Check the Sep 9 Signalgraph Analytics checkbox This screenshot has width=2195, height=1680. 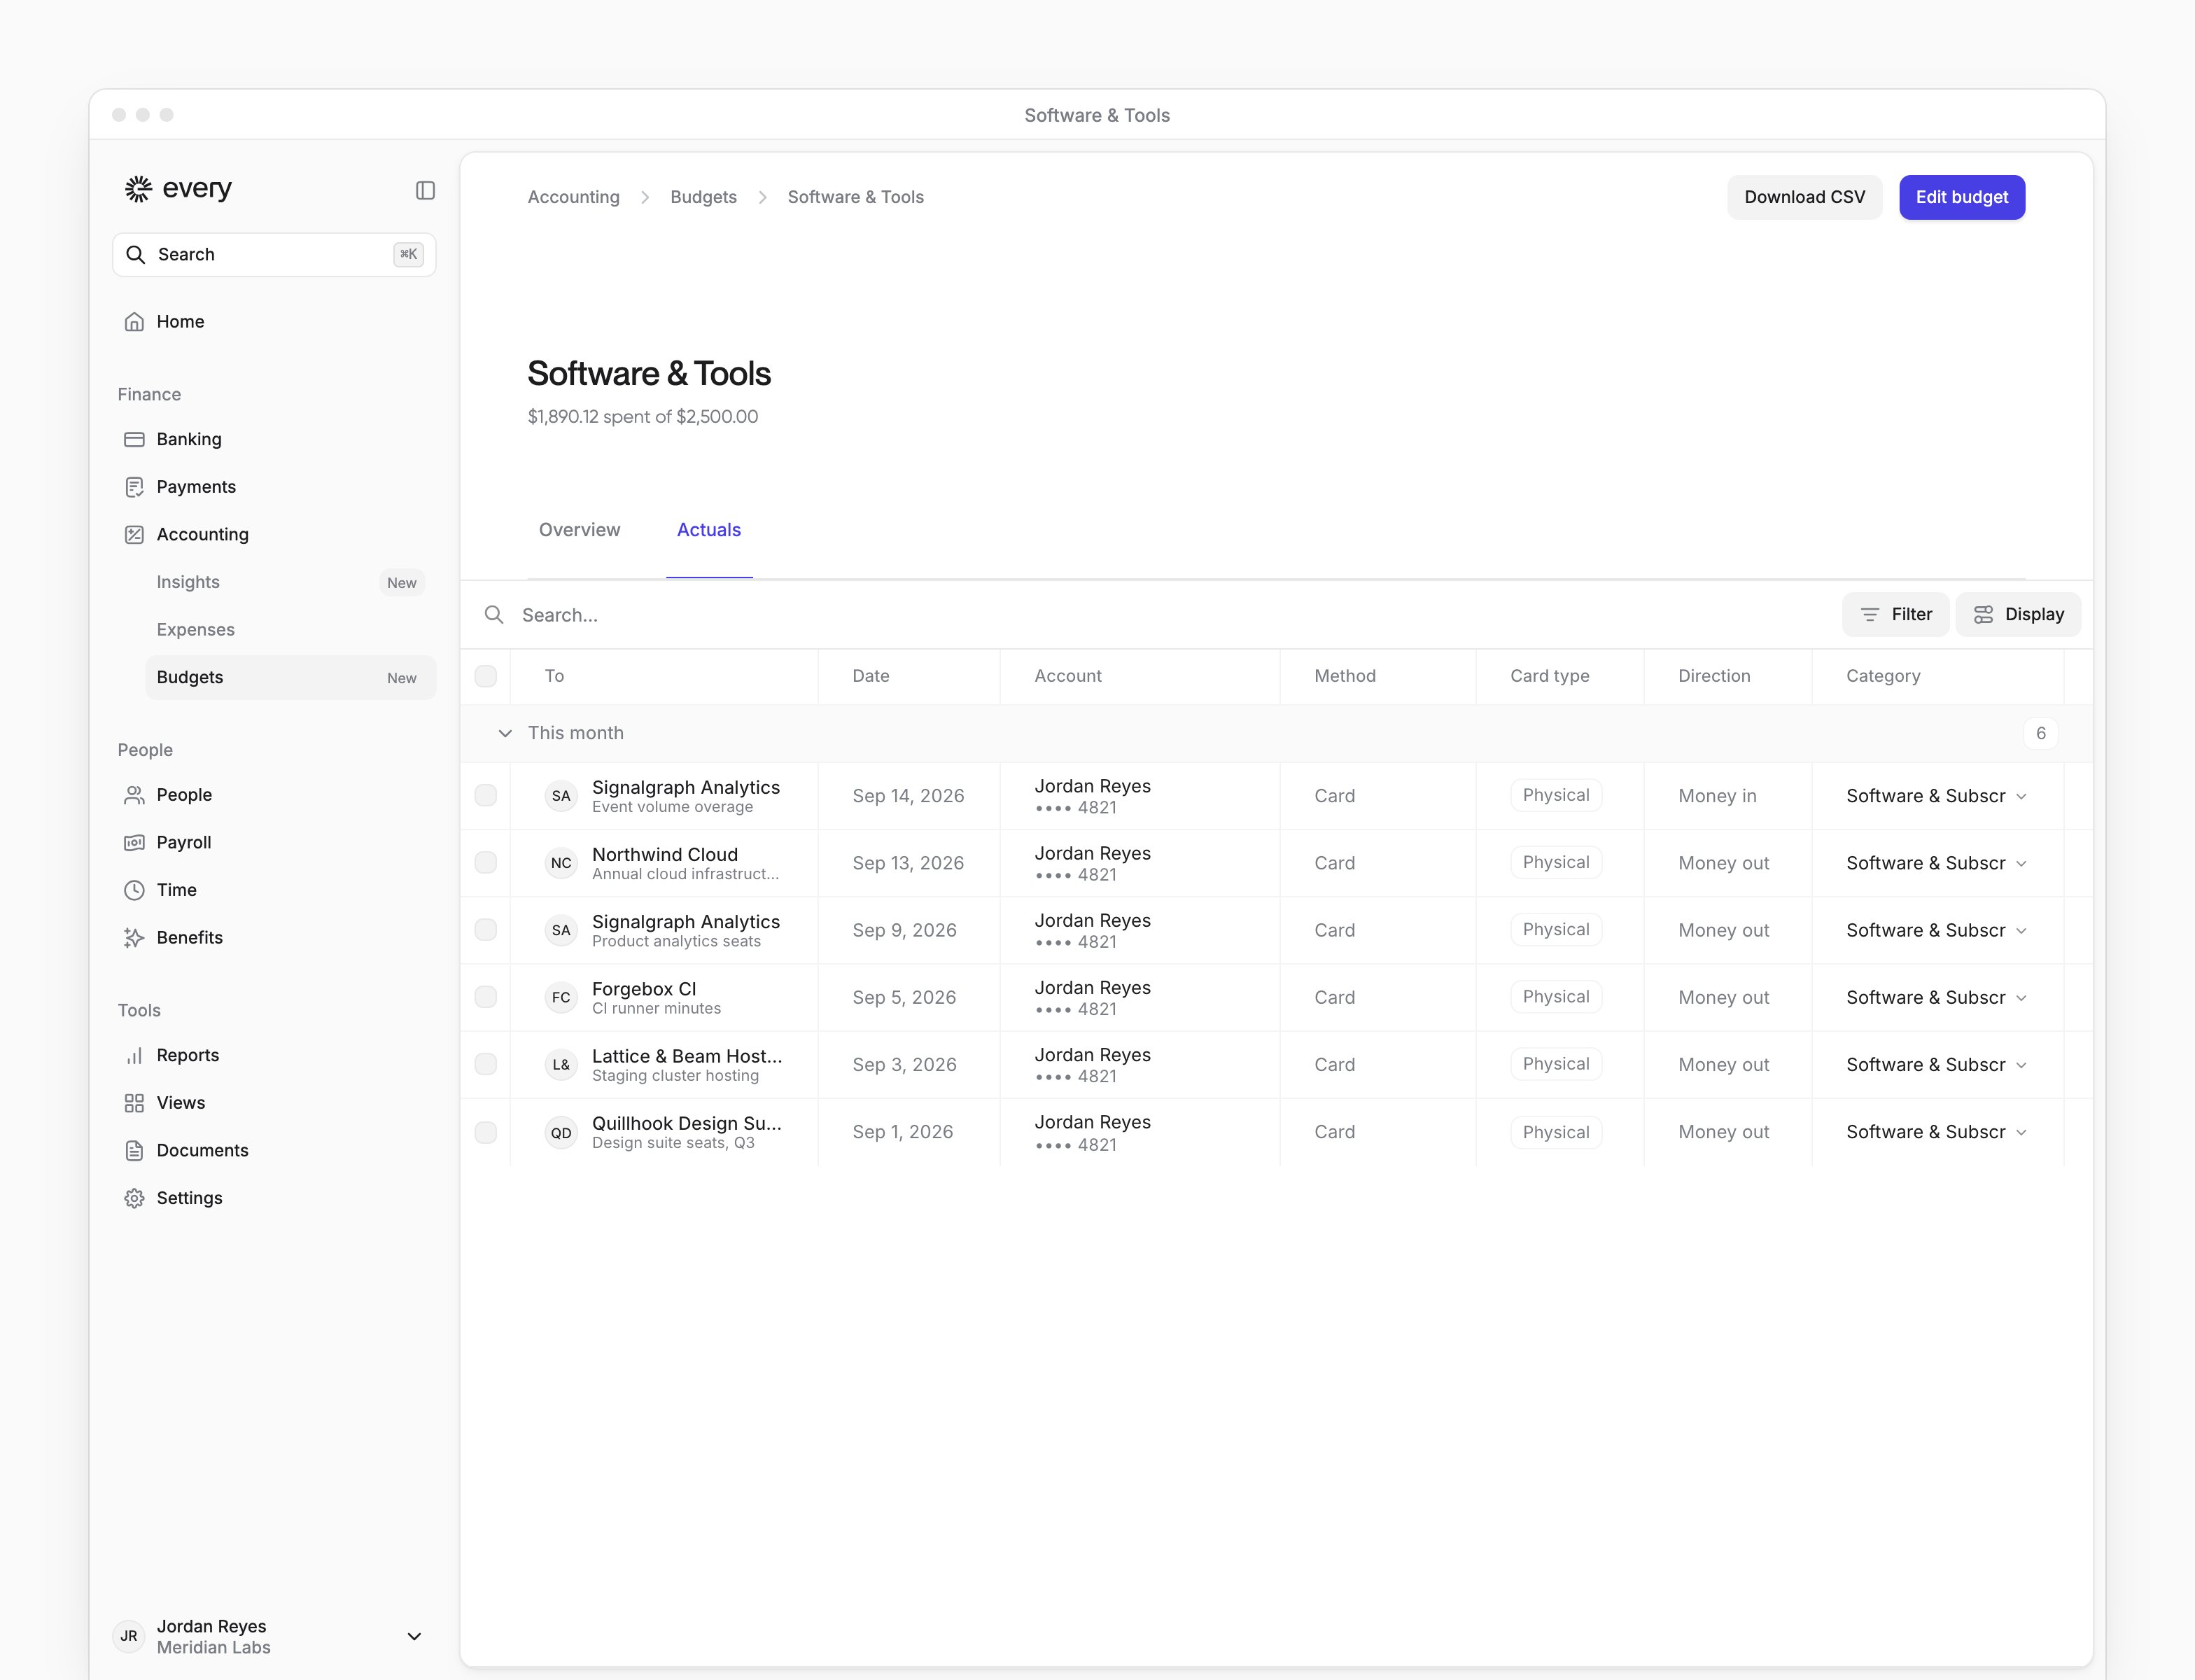point(486,930)
